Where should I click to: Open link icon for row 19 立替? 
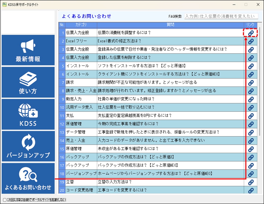pos(251,182)
